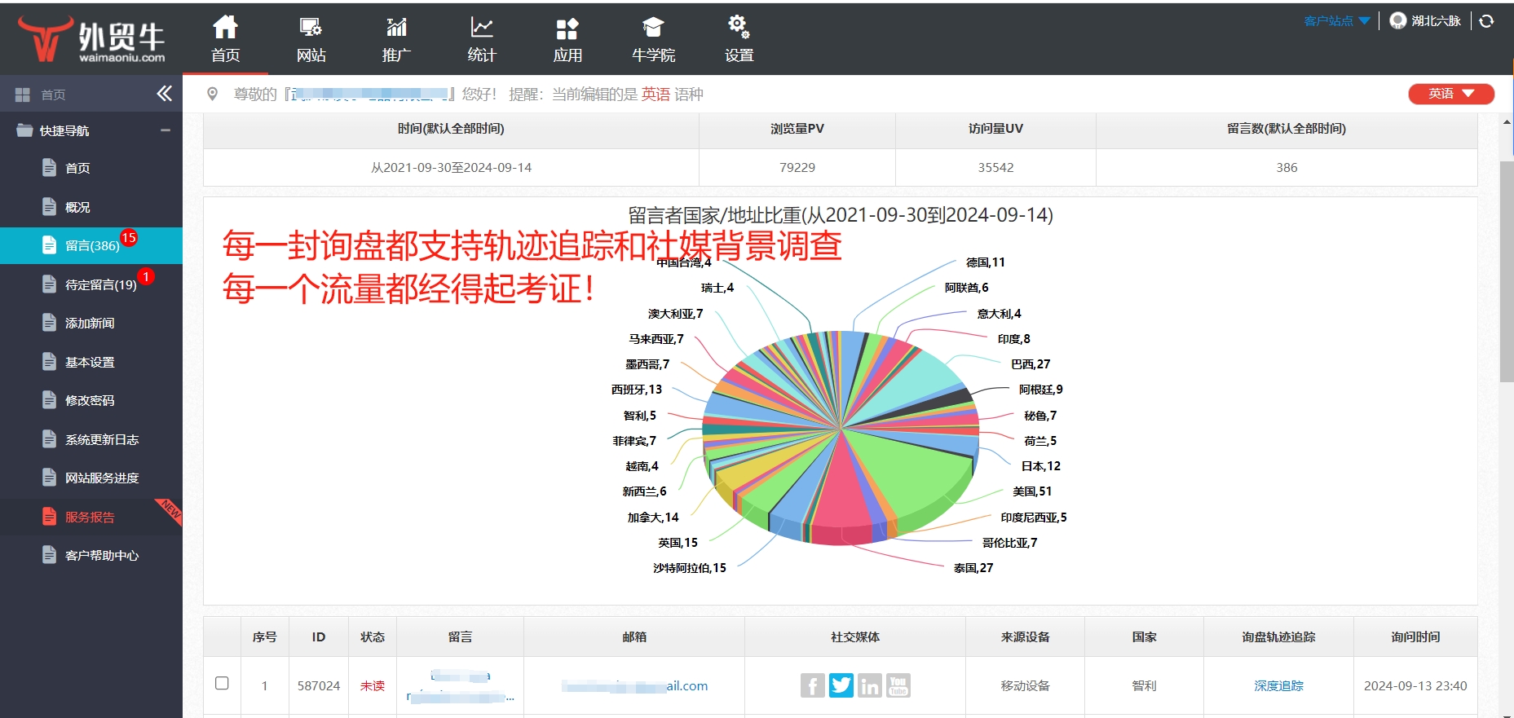Click the 湖北六脉 user avatar icon
This screenshot has height=718, width=1514.
(1397, 21)
